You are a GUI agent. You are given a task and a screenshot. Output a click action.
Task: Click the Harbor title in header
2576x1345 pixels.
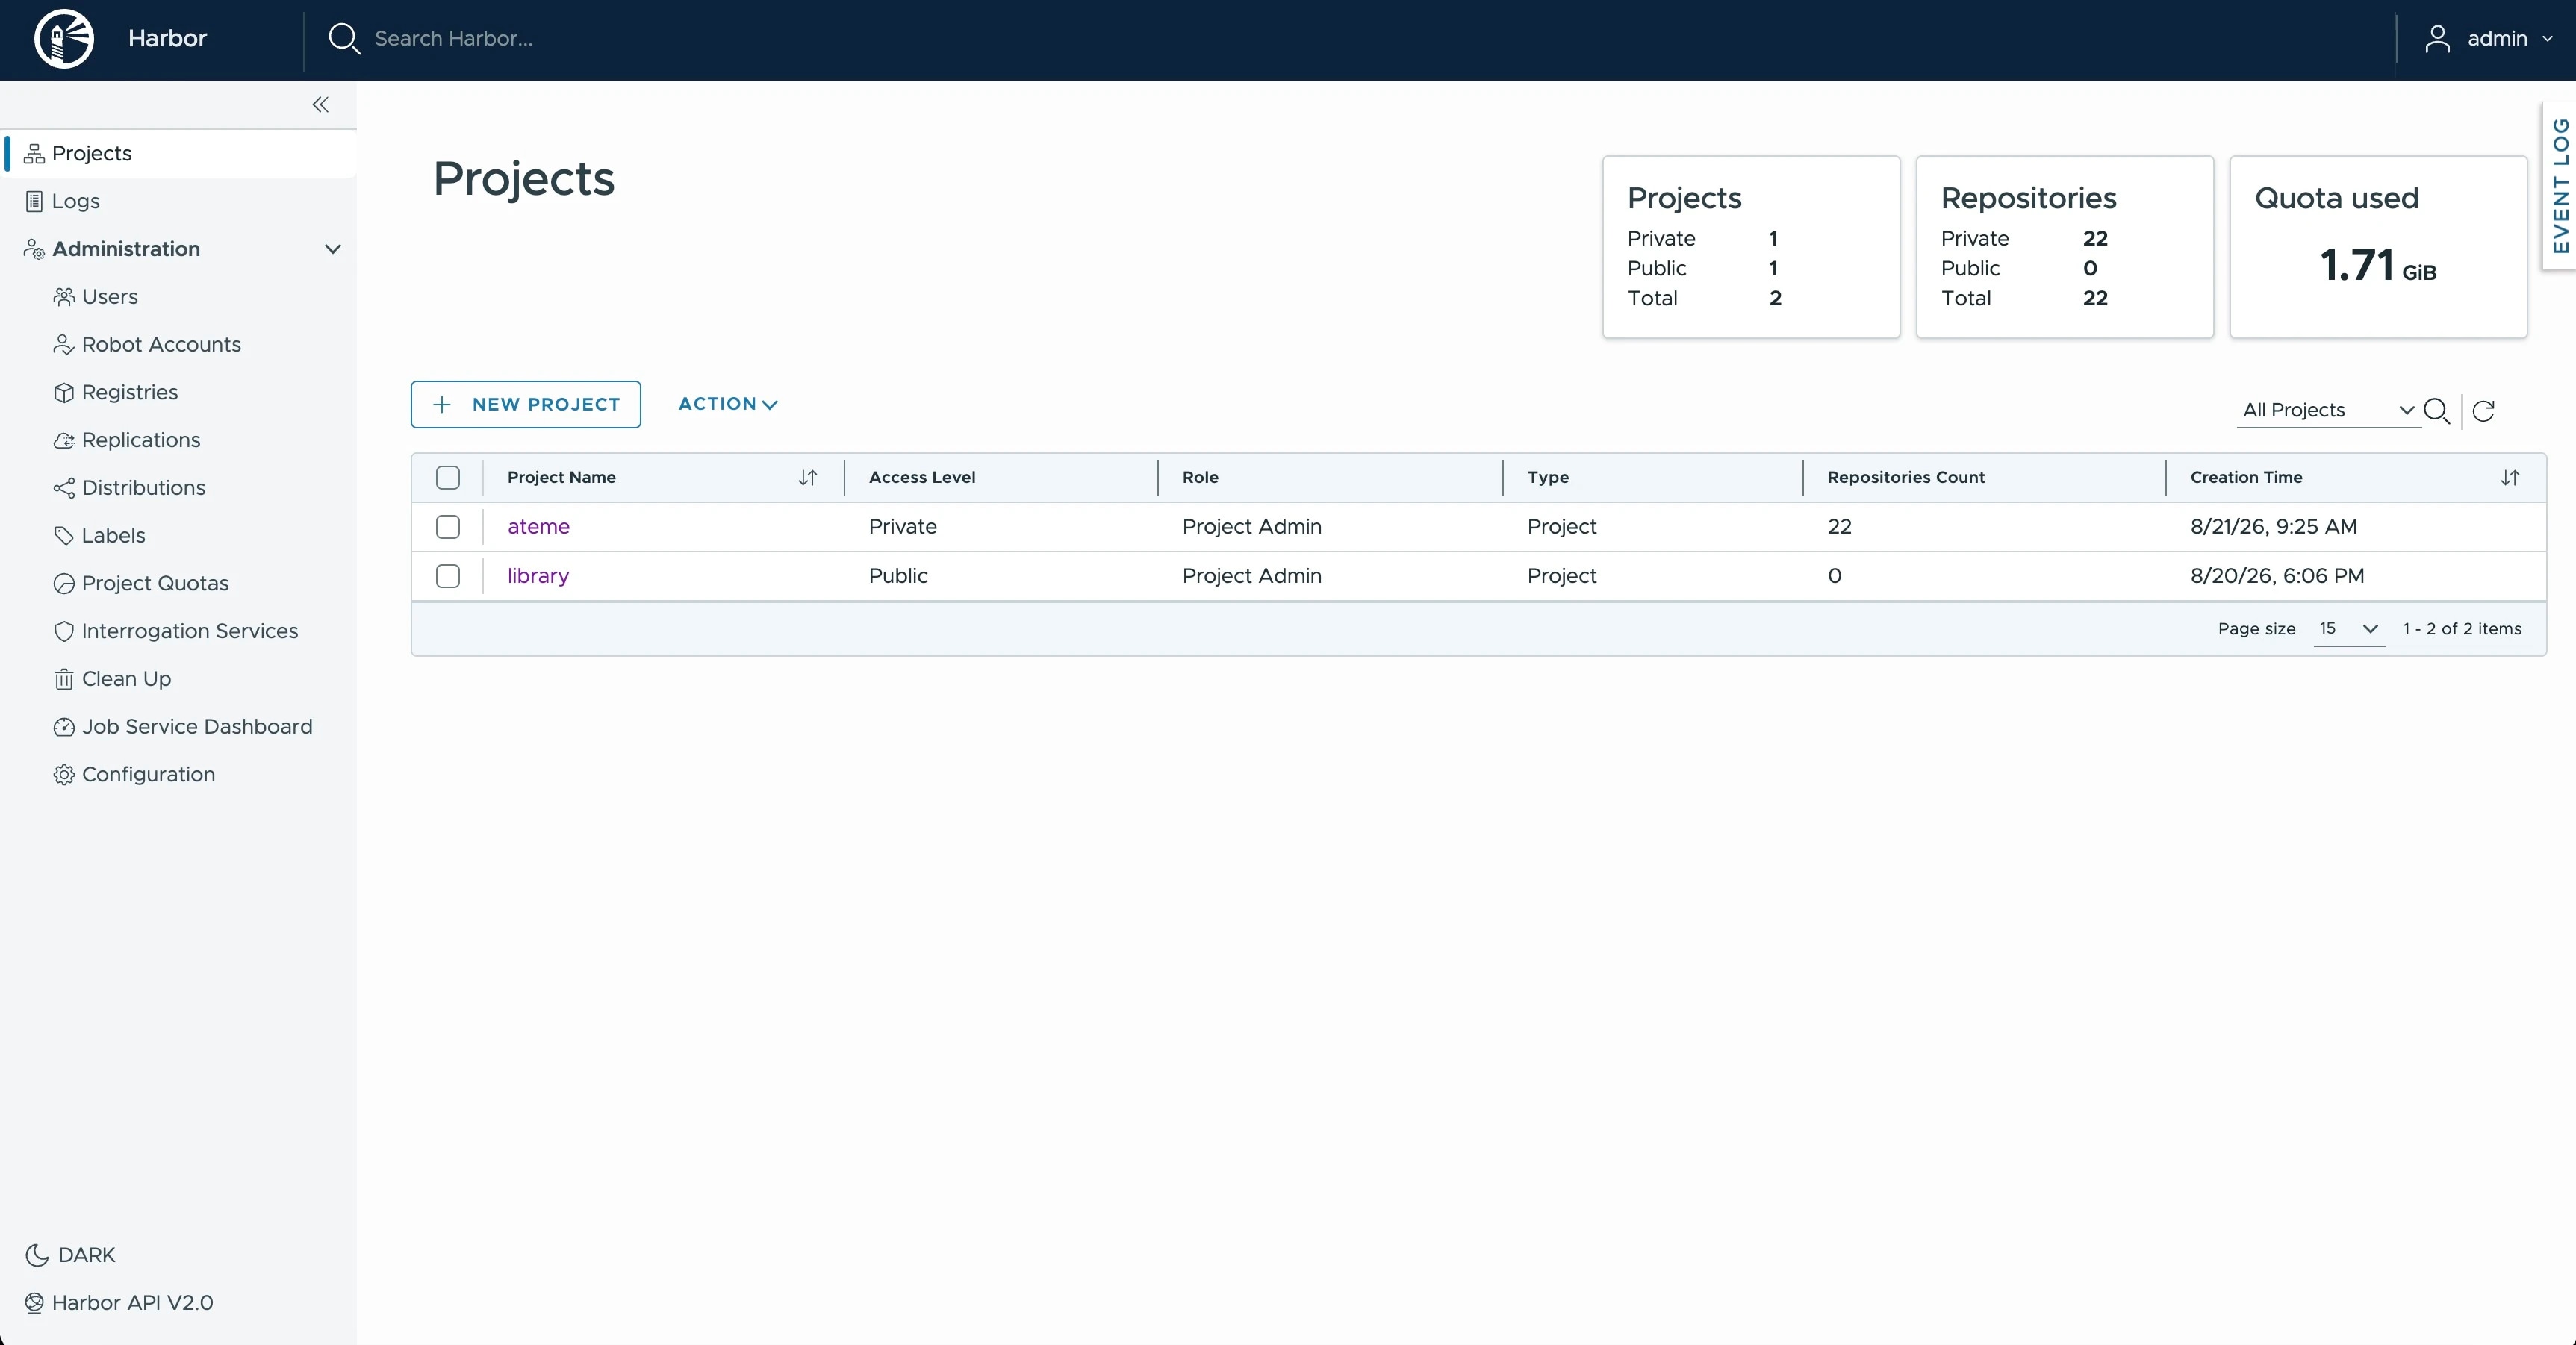click(x=168, y=39)
